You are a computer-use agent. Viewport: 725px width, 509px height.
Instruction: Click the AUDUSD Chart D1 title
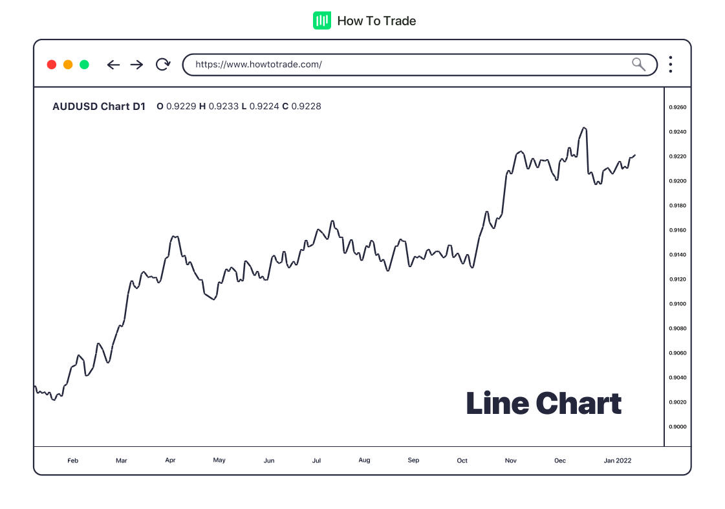tap(99, 106)
